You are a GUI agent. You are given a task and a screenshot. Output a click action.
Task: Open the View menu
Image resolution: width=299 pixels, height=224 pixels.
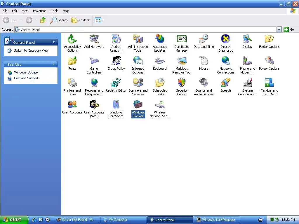tap(25, 11)
